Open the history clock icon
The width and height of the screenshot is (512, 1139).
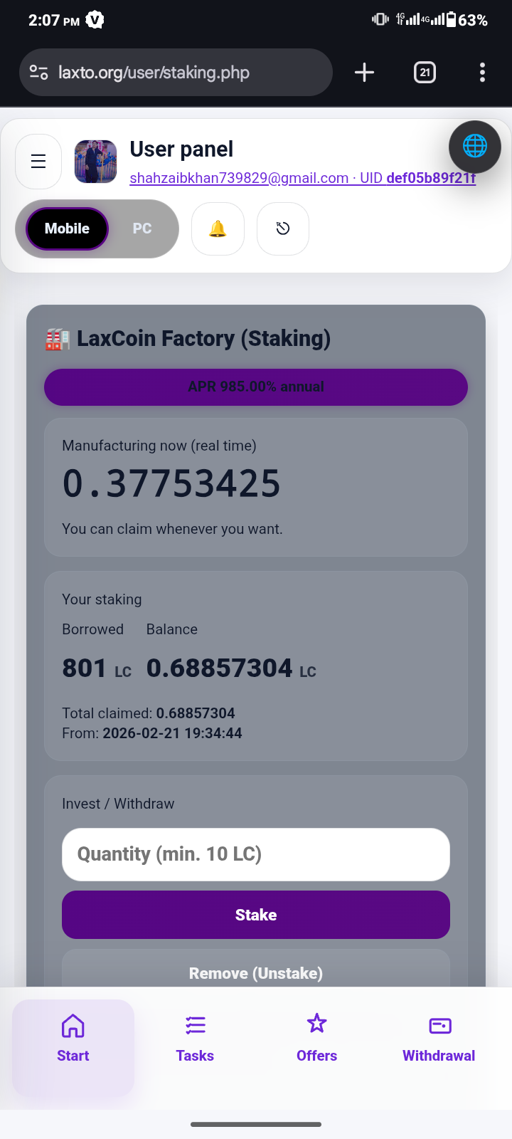[283, 229]
